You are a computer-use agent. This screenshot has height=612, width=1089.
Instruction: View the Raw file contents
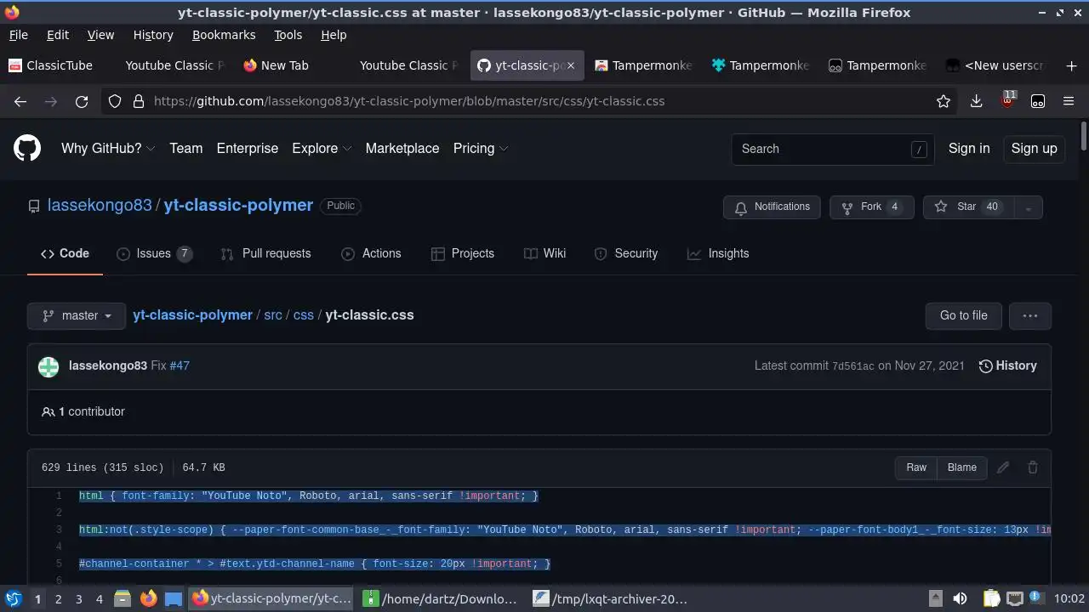coord(916,467)
